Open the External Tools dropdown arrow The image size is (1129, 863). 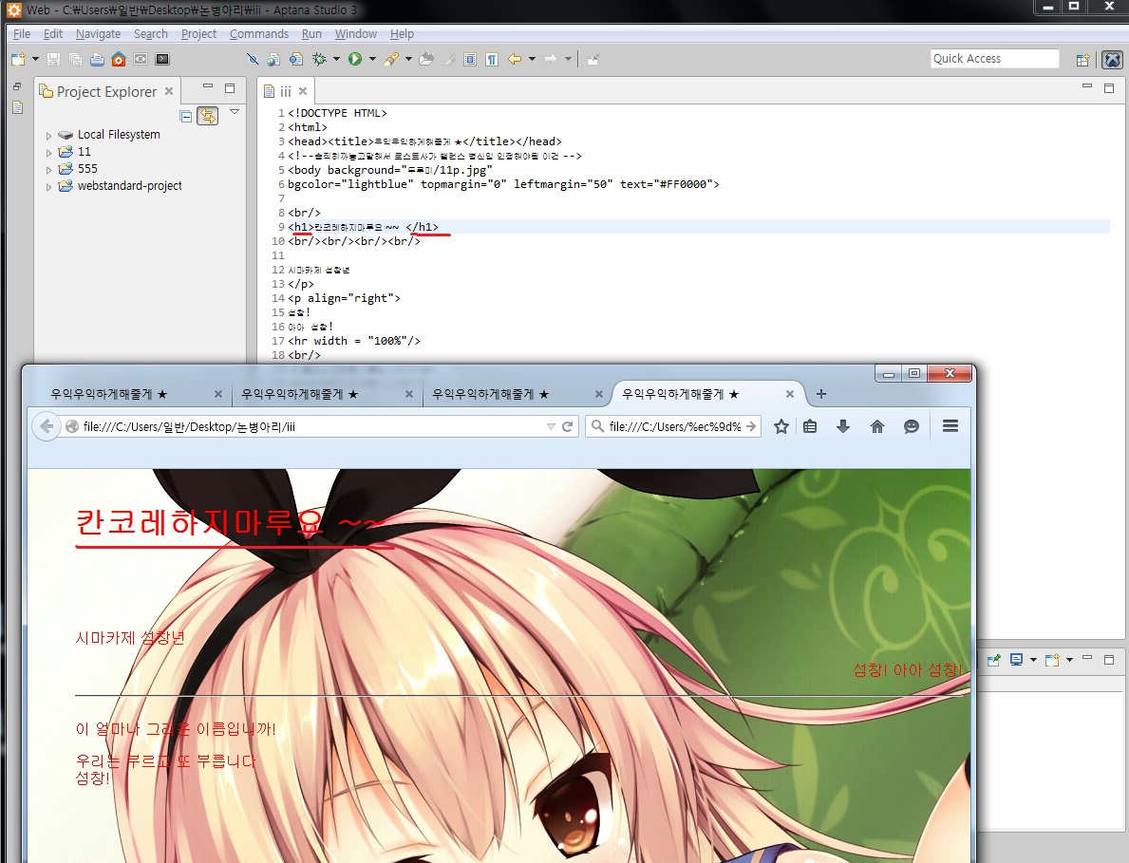click(x=408, y=59)
